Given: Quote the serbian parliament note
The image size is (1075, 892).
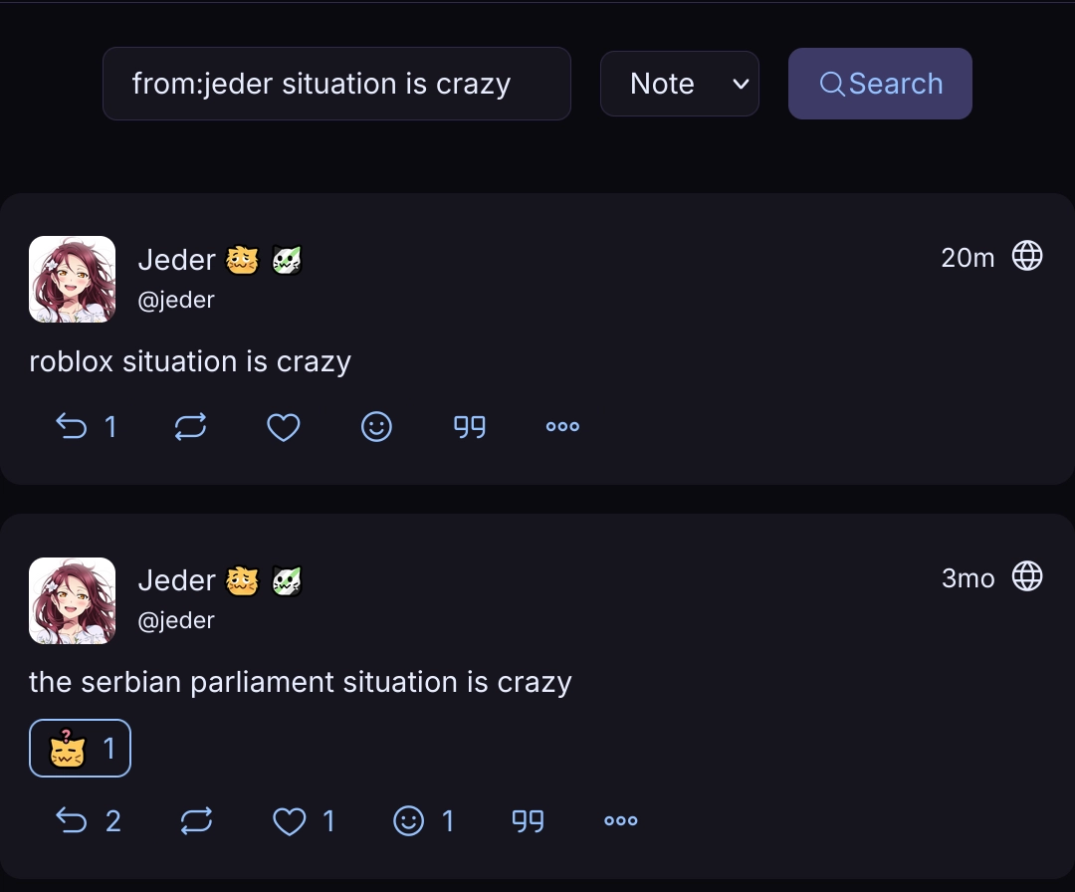Looking at the screenshot, I should pos(528,821).
